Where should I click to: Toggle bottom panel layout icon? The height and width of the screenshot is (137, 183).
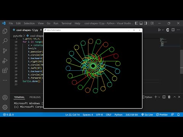coord(141,23)
